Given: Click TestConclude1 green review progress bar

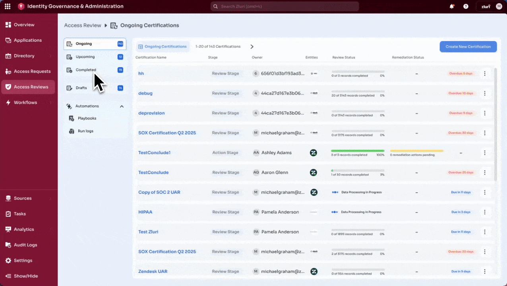Looking at the screenshot, I should click(x=358, y=151).
